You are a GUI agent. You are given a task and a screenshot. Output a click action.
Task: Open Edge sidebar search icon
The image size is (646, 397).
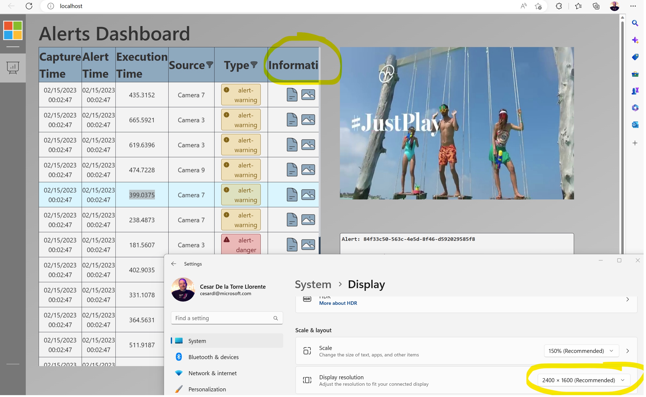coord(635,23)
